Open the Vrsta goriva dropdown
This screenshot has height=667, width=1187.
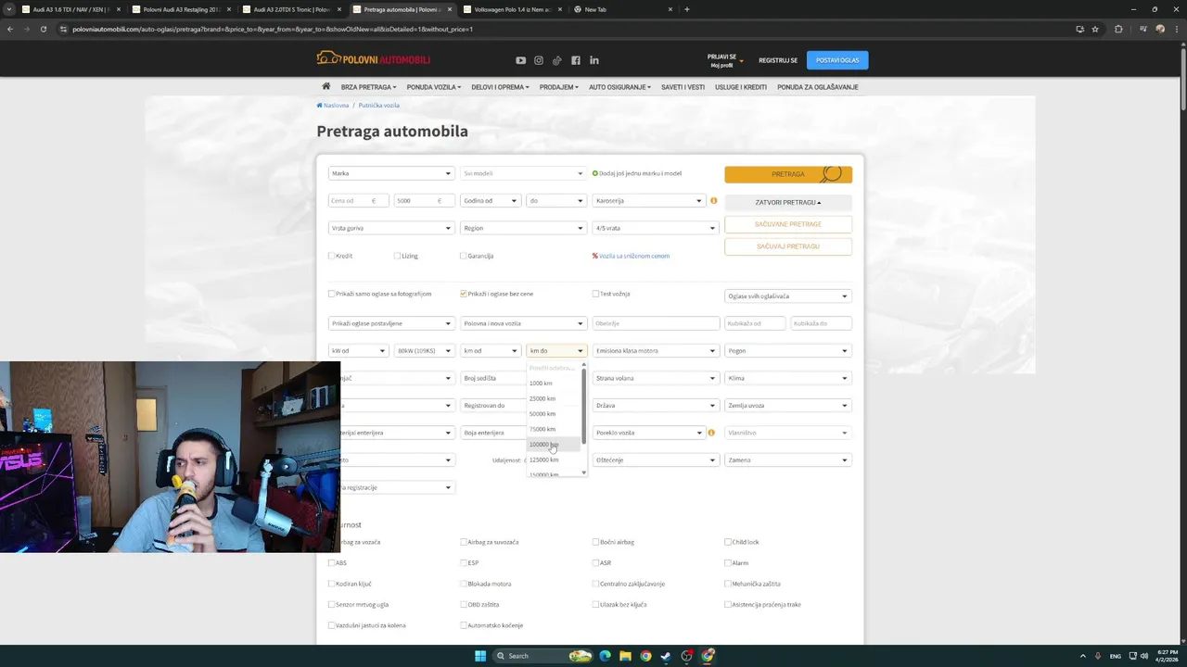pyautogui.click(x=391, y=228)
